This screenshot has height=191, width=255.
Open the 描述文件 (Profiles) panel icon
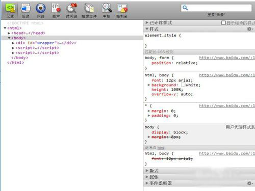click(x=89, y=8)
